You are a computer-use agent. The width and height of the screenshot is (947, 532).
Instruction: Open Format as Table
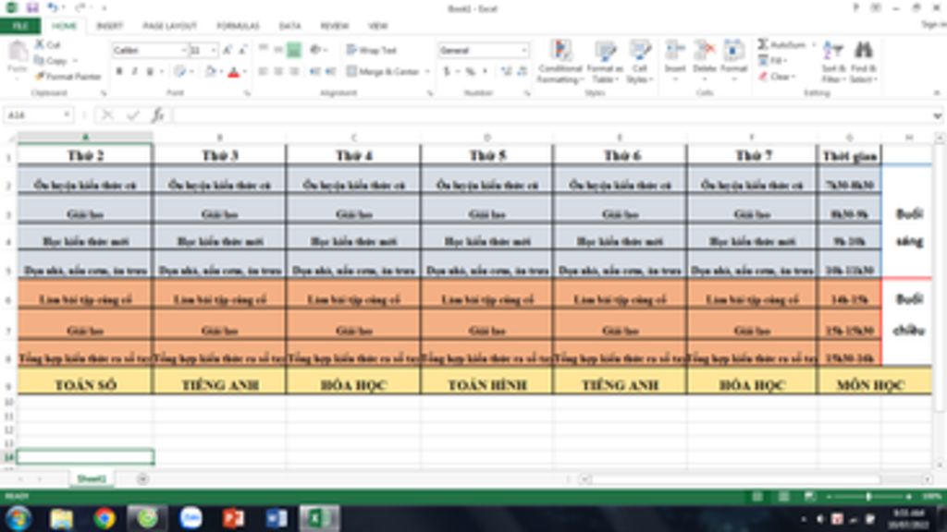tap(603, 62)
